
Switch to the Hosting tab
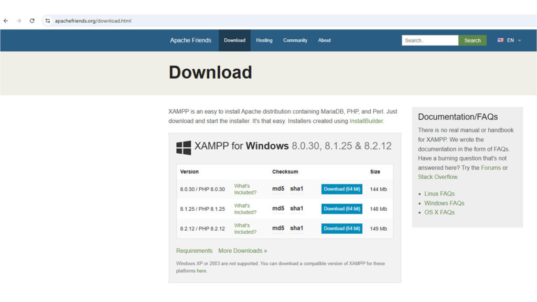pos(264,40)
